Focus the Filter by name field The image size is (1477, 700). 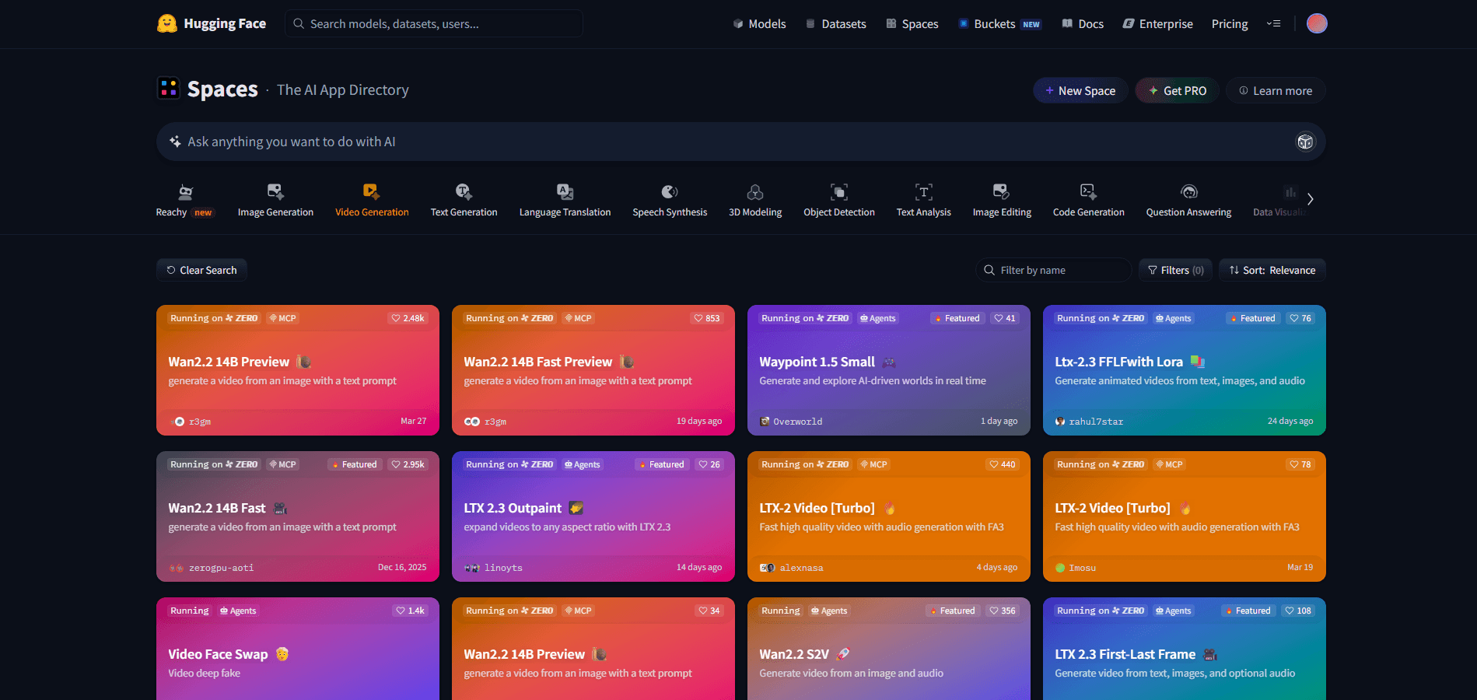(x=1054, y=270)
